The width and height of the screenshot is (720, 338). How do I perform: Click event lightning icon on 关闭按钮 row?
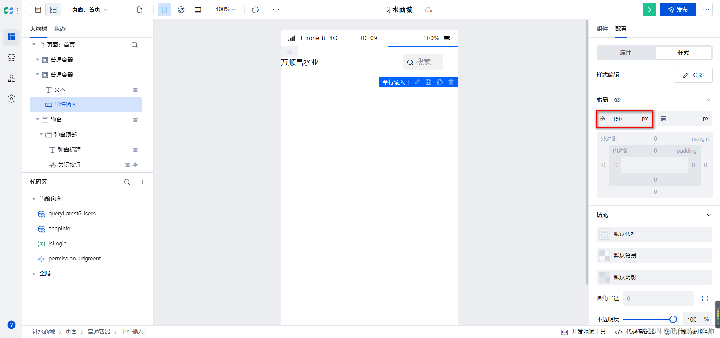pyautogui.click(x=135, y=165)
